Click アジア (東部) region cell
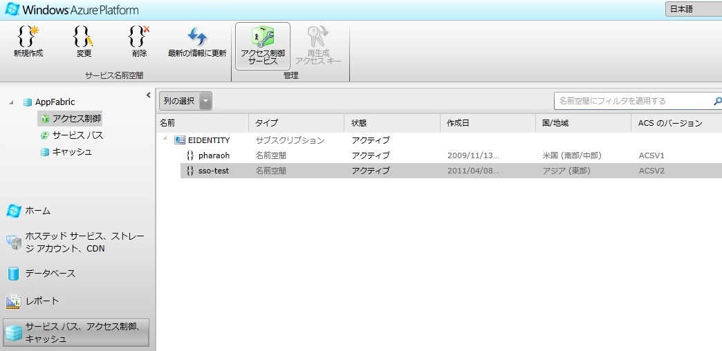Viewport: 722px width, 351px height. (x=566, y=171)
